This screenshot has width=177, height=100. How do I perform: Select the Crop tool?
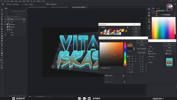click(x=2, y=19)
